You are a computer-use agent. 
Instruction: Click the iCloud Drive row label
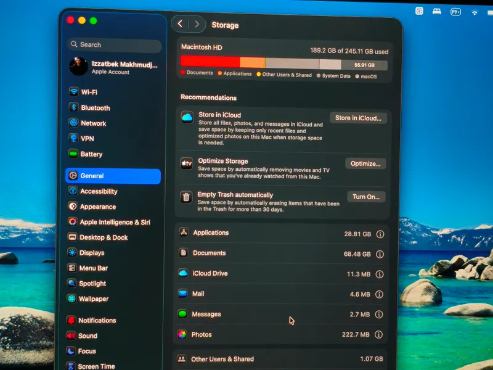pyautogui.click(x=210, y=273)
